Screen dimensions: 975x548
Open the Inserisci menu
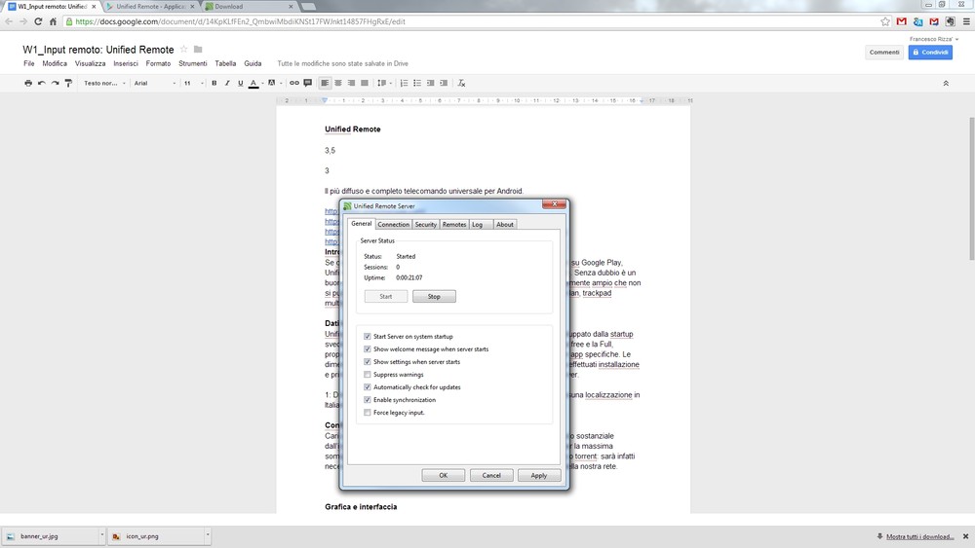point(126,63)
